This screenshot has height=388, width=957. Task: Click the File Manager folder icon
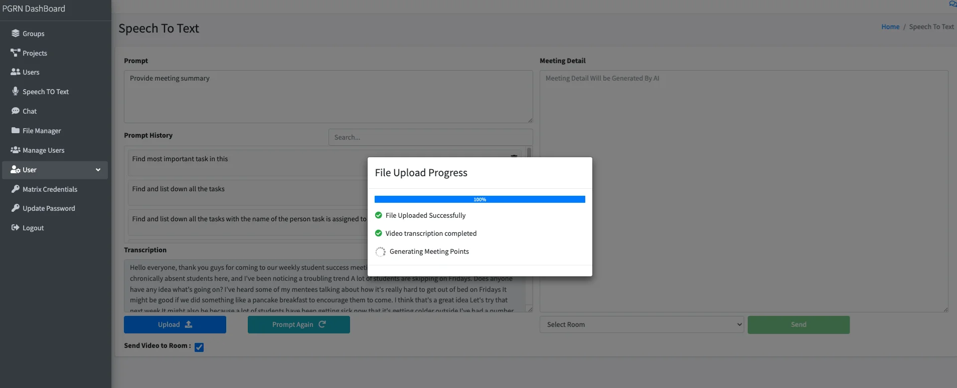[16, 131]
